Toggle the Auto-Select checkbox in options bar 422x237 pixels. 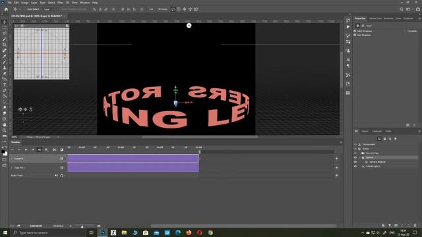point(26,9)
